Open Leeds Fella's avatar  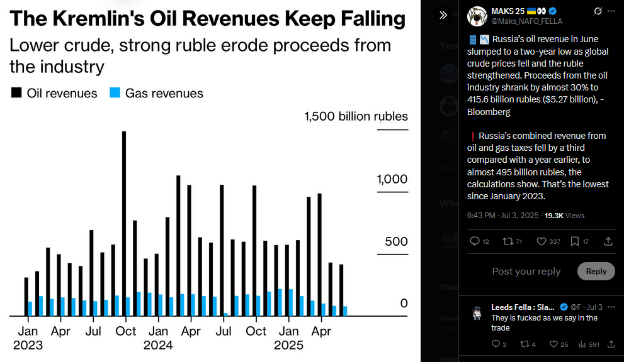click(x=477, y=313)
